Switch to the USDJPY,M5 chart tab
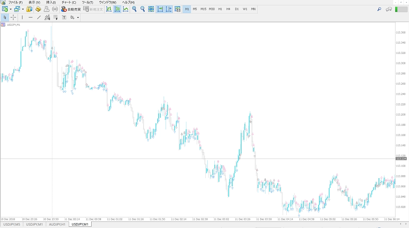The width and height of the screenshot is (409, 228). tap(11, 224)
